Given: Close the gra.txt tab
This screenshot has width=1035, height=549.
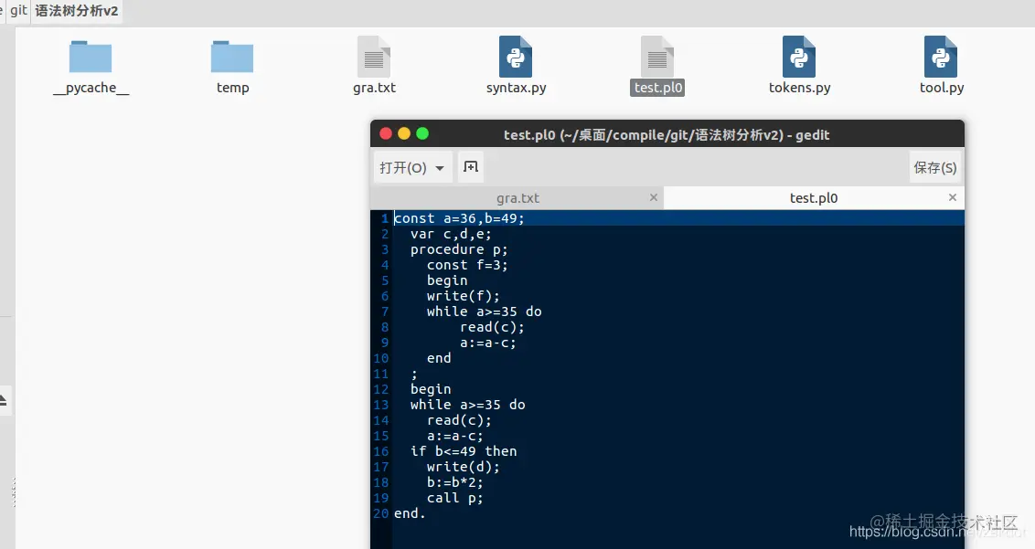Looking at the screenshot, I should (654, 197).
